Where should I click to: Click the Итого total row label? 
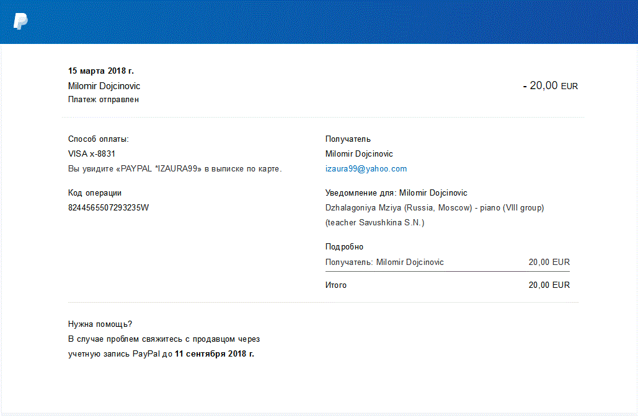click(x=336, y=285)
